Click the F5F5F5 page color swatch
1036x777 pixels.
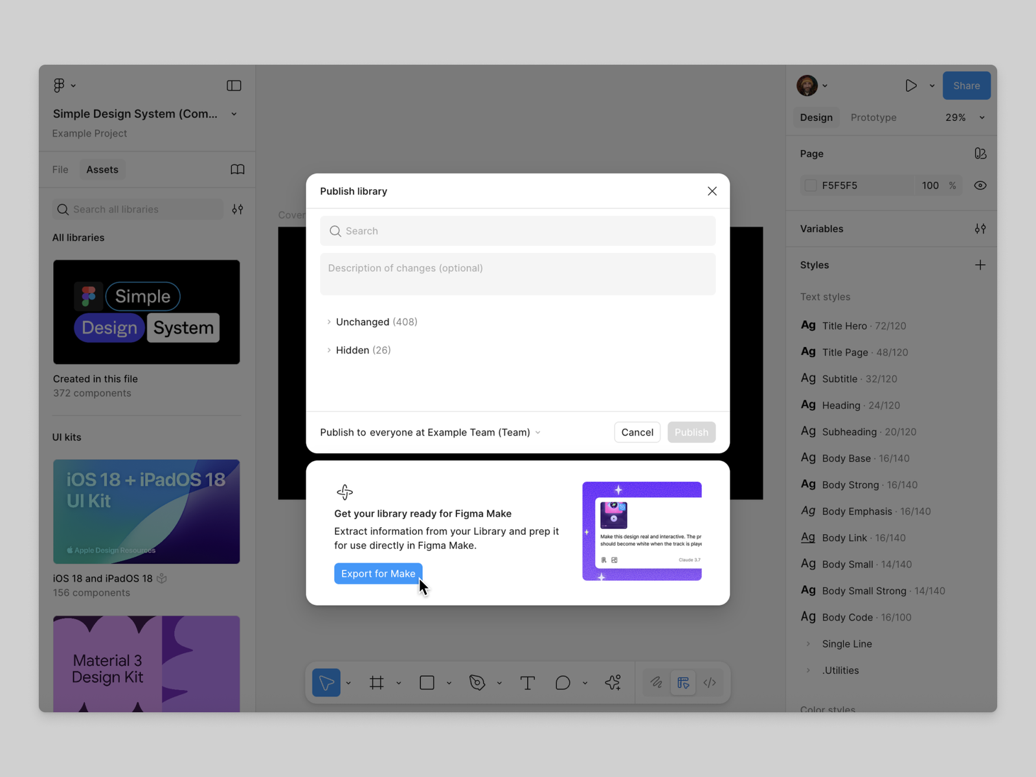[810, 185]
